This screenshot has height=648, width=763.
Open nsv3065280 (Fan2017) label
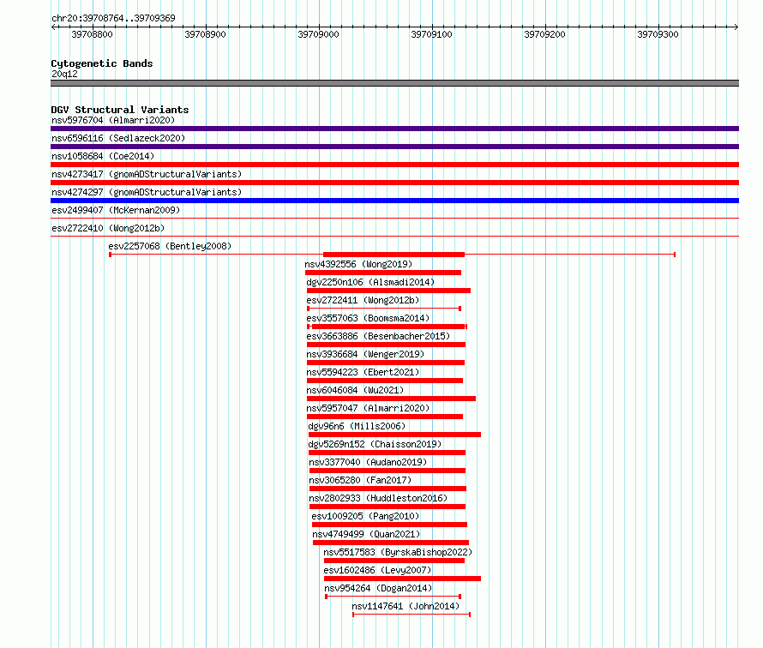[359, 480]
